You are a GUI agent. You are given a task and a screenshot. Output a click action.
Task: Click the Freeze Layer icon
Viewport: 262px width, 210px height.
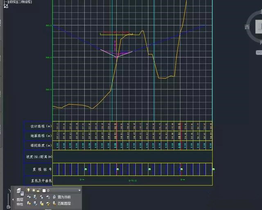(41, 197)
